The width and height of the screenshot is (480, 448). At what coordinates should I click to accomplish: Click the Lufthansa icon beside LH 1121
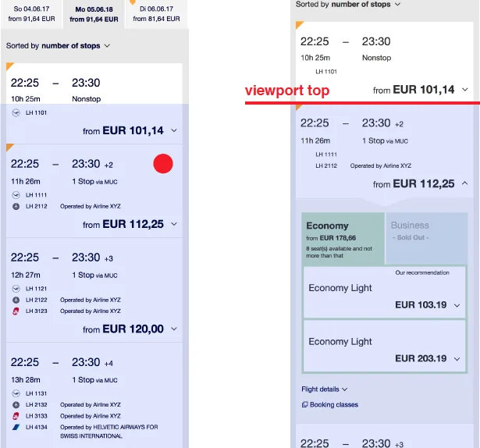16,288
